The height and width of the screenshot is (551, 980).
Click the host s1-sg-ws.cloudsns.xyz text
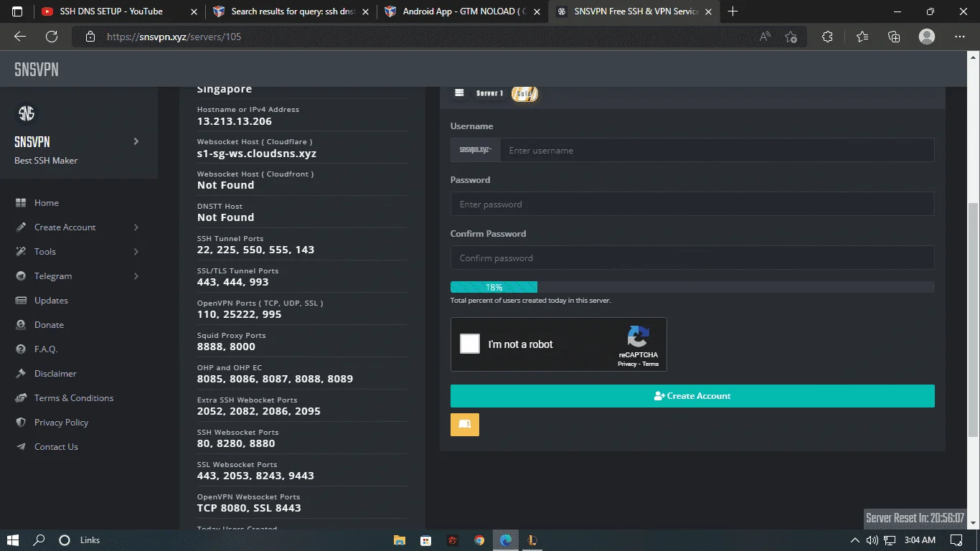click(257, 154)
